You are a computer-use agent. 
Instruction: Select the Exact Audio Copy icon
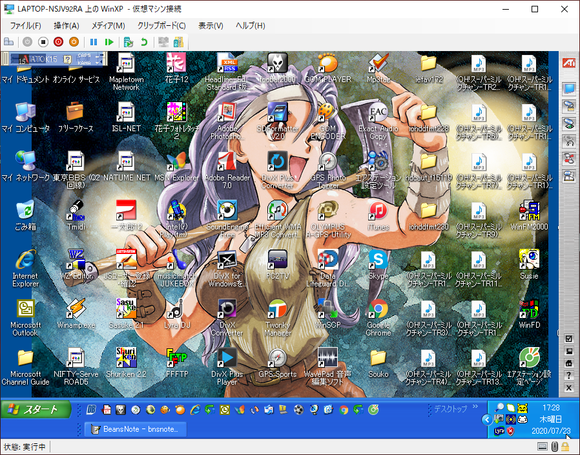(378, 121)
